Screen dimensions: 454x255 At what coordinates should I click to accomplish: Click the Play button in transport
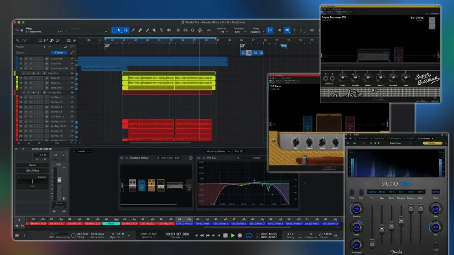click(x=232, y=235)
